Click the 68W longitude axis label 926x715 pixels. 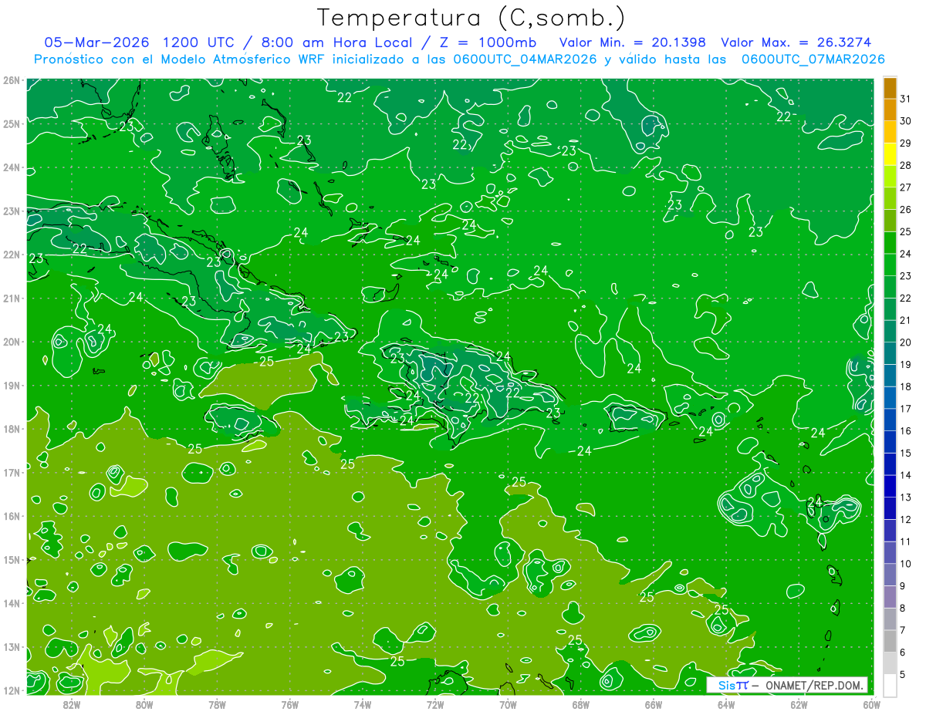[x=580, y=704]
